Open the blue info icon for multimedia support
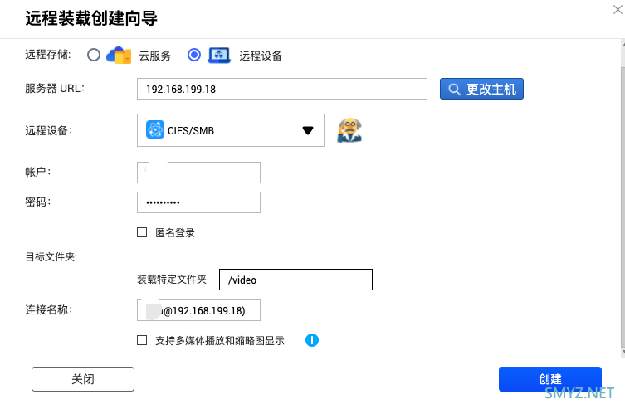Image resolution: width=625 pixels, height=409 pixels. [312, 340]
